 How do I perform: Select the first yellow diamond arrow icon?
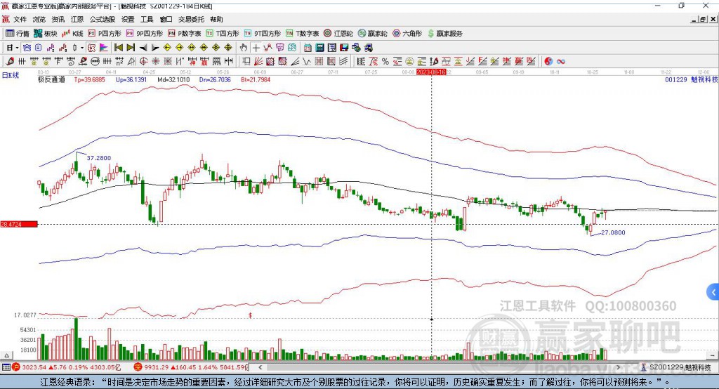(x=167, y=48)
